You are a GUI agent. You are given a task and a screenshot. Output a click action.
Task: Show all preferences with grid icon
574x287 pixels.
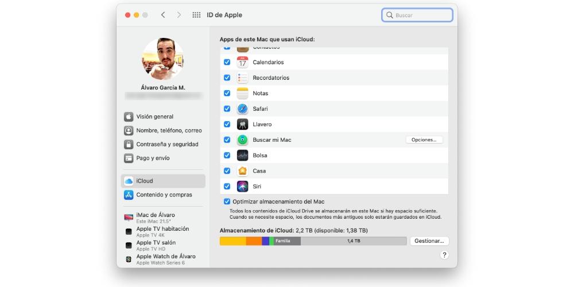pos(196,15)
